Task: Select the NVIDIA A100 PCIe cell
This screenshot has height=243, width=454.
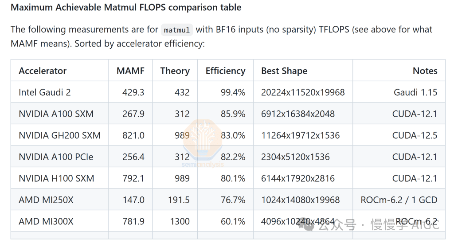Action: [x=56, y=157]
